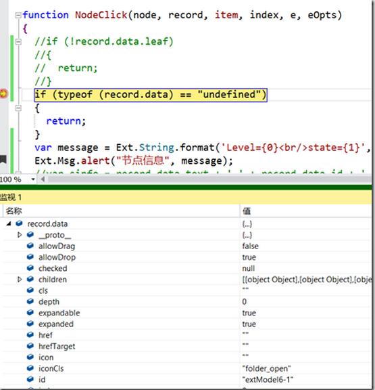
Task: Click the breakpoint marker beside the typeof line
Action: 3,94
